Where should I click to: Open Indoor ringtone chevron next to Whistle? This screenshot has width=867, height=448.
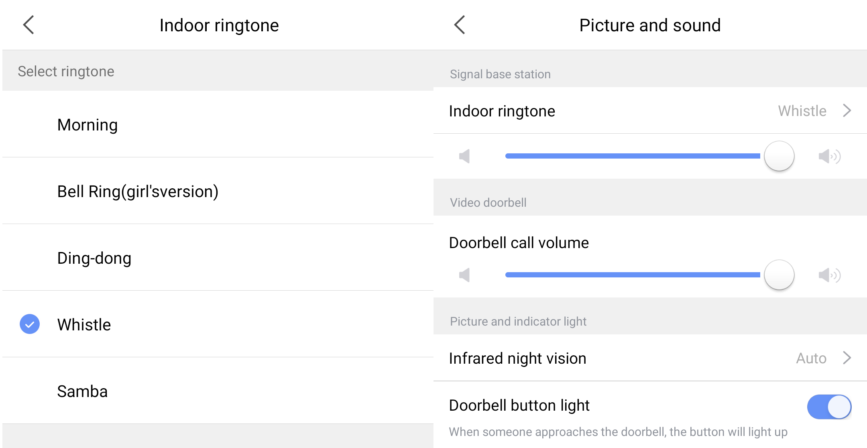pos(847,110)
